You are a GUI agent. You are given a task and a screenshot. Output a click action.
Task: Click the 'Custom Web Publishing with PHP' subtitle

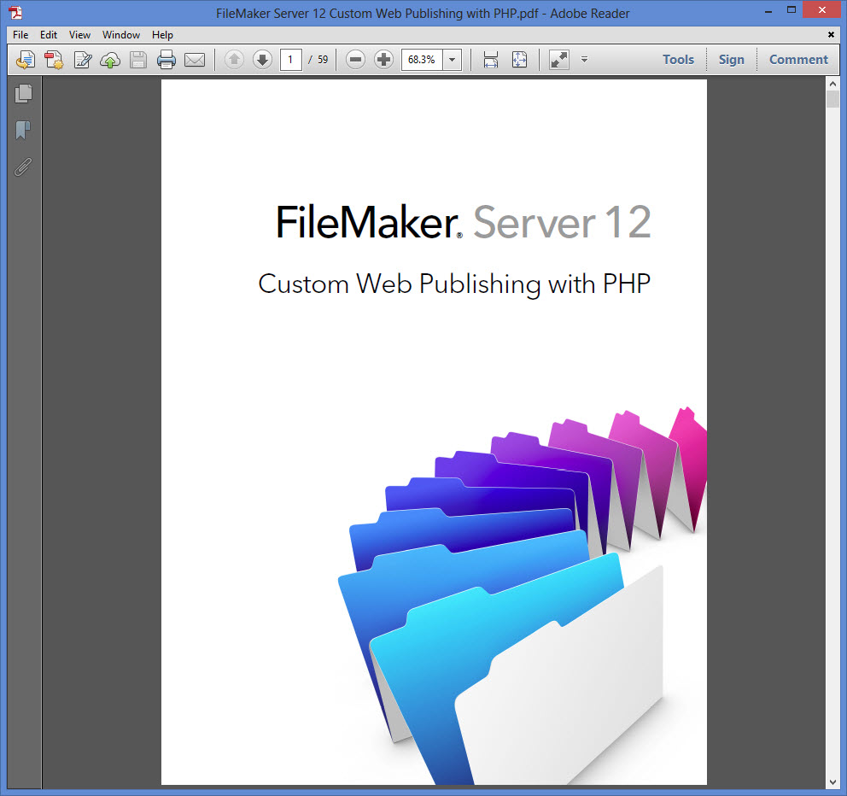point(454,284)
